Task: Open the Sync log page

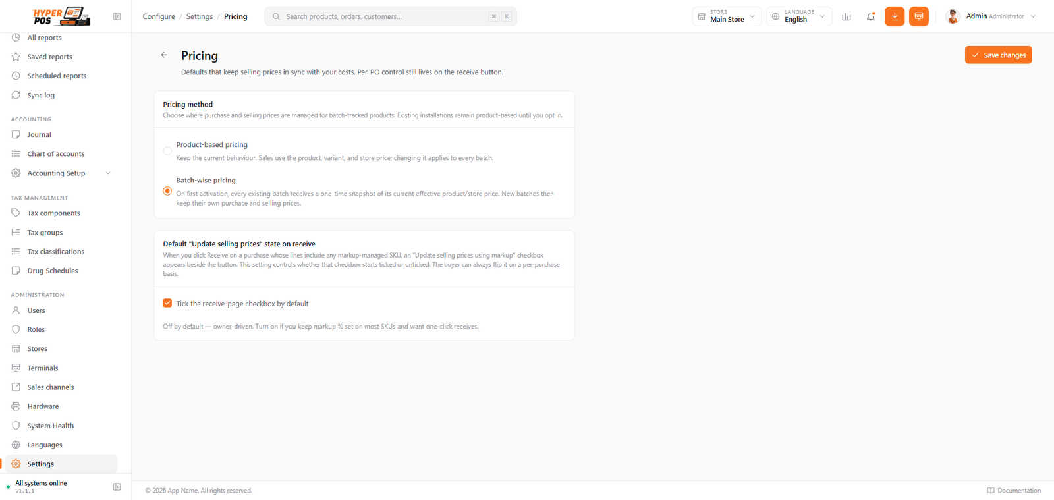Action: click(61, 95)
